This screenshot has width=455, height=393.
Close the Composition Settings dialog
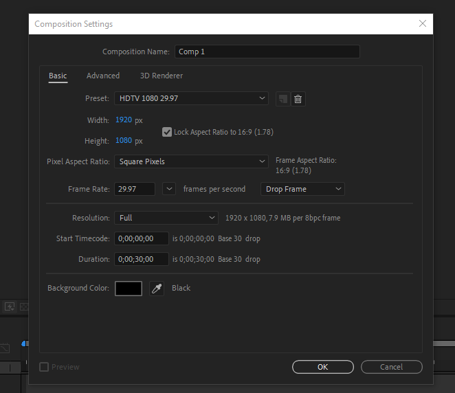(423, 23)
